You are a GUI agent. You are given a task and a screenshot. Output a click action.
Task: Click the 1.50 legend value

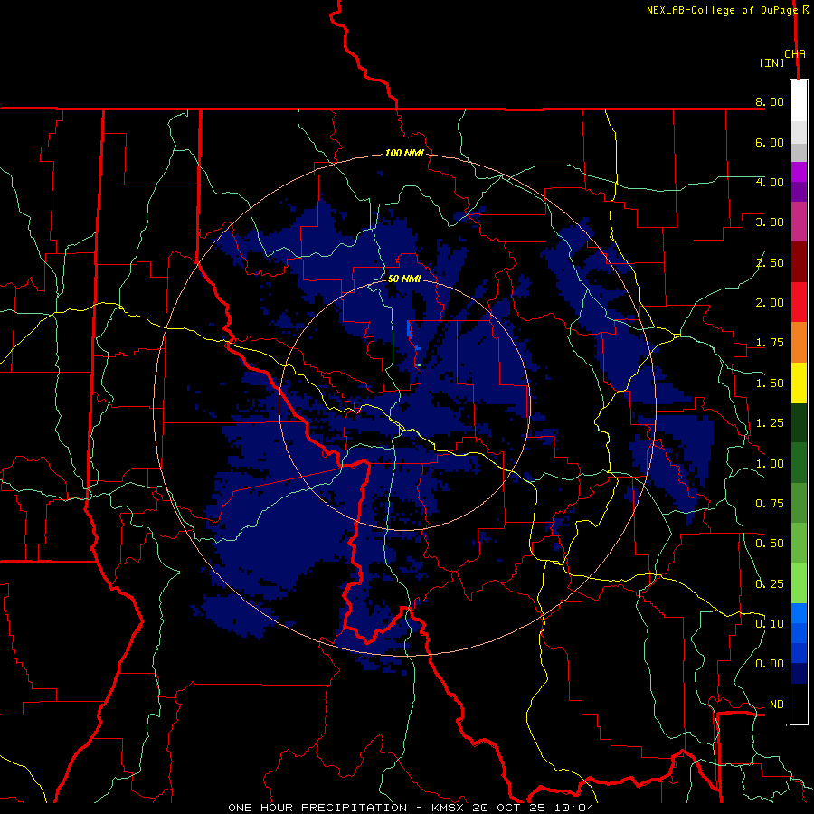tap(770, 383)
